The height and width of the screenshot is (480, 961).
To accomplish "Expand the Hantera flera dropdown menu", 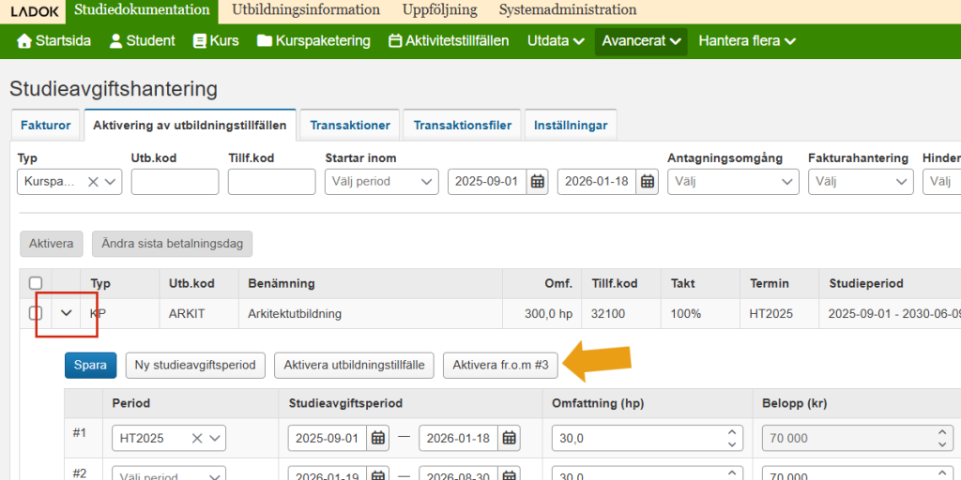I will [747, 41].
